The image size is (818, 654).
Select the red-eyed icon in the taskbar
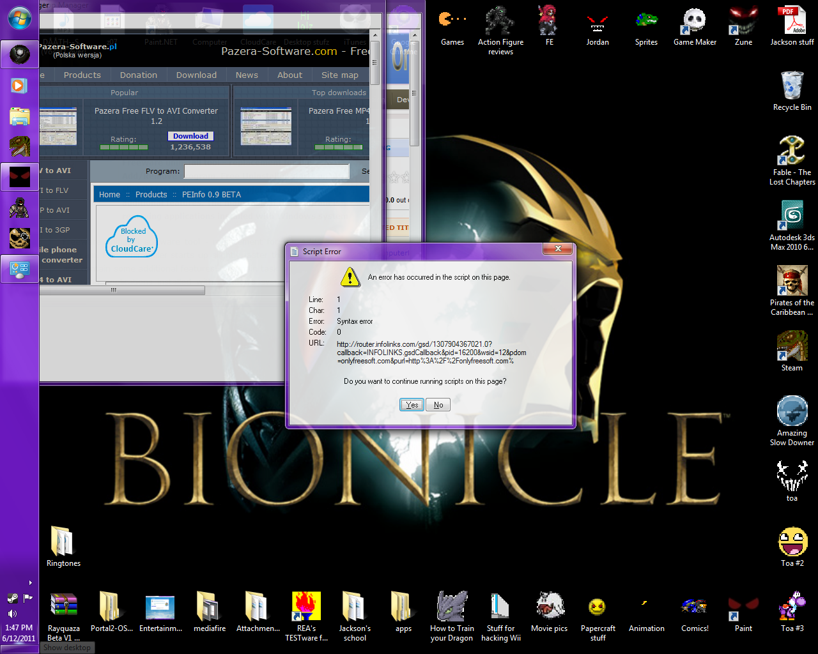(19, 177)
